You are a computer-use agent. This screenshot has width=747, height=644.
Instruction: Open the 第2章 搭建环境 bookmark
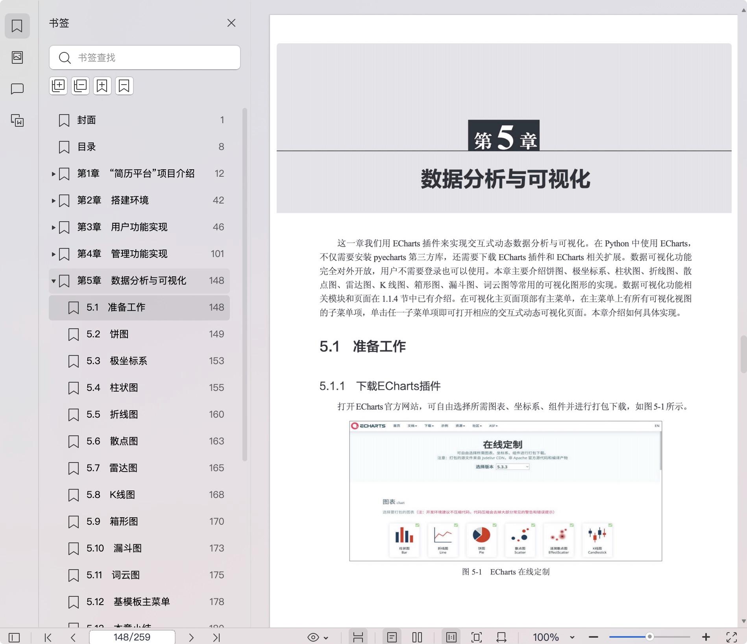click(x=139, y=200)
